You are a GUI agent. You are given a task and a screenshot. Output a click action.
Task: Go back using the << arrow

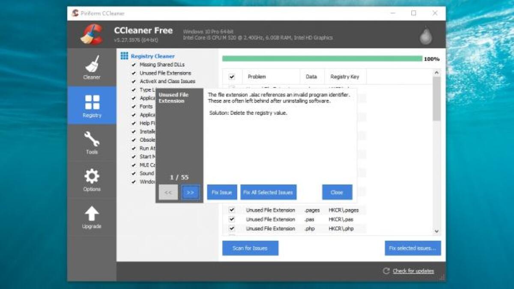(x=169, y=192)
